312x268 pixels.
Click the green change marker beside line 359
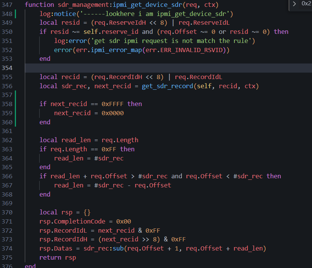16,113
